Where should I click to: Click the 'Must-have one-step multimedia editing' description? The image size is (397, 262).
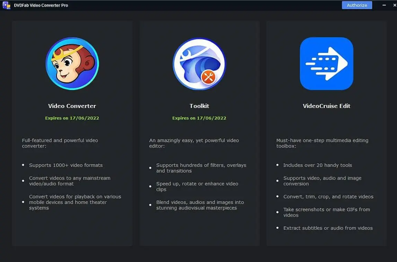[x=322, y=143]
